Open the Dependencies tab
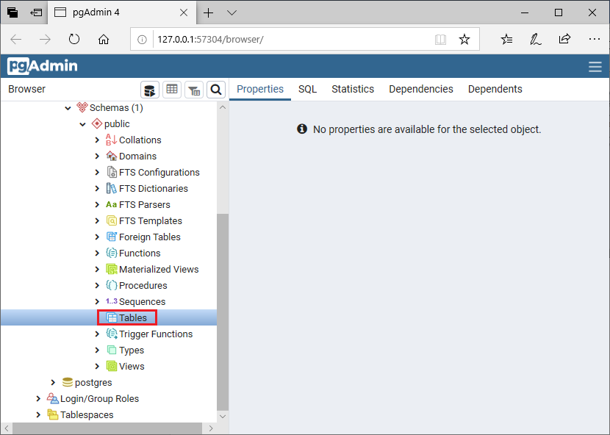Image resolution: width=610 pixels, height=435 pixels. coord(420,88)
